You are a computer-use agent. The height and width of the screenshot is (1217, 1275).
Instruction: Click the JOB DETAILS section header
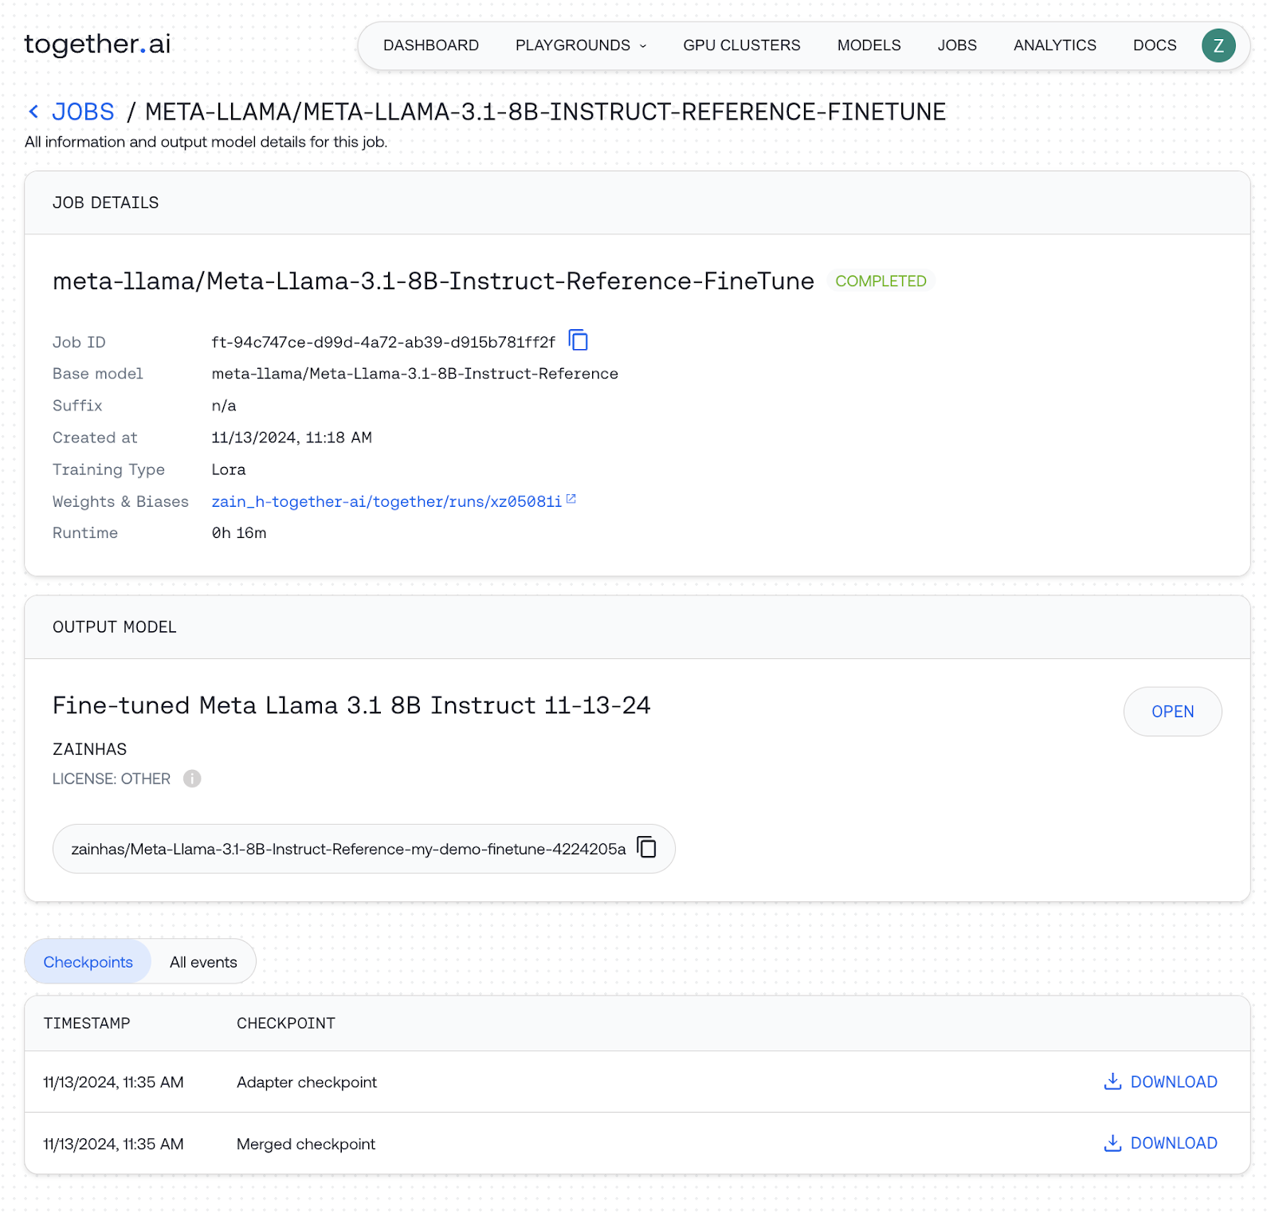106,202
